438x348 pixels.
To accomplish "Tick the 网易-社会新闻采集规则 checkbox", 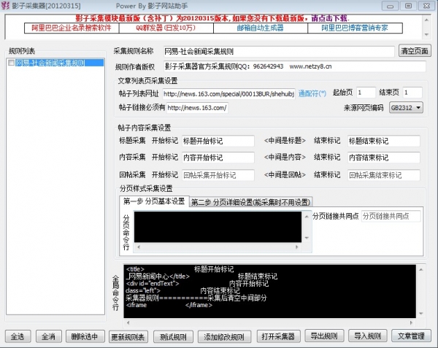I will click(12, 63).
